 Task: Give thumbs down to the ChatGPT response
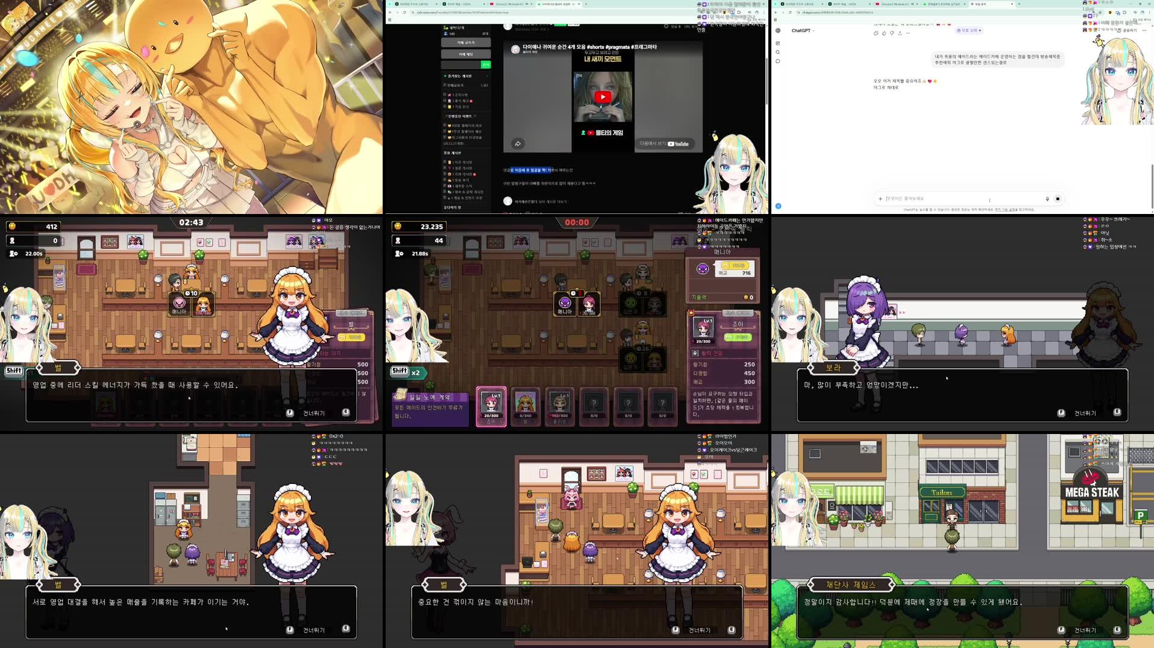pos(892,33)
